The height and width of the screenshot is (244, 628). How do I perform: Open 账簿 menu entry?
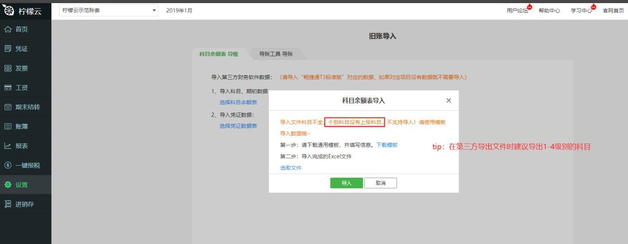(26, 127)
